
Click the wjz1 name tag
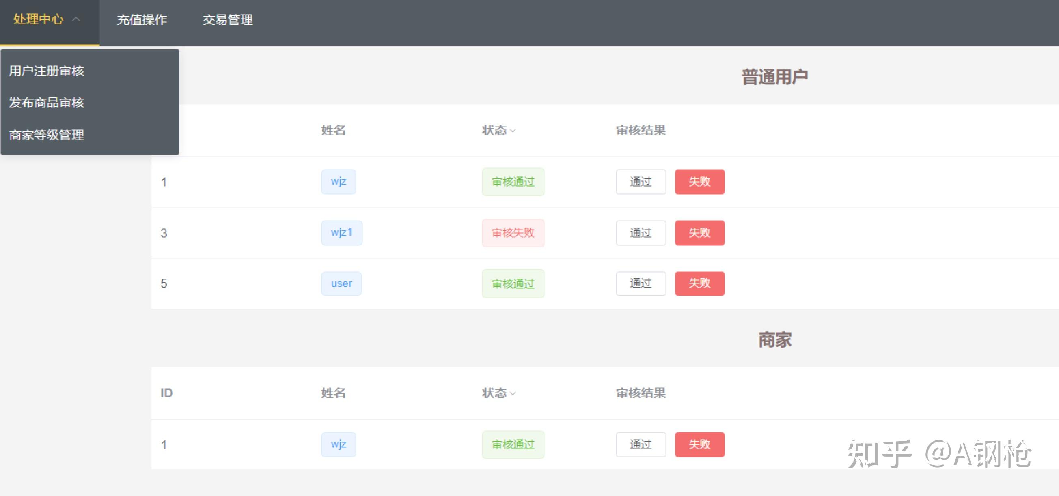342,233
